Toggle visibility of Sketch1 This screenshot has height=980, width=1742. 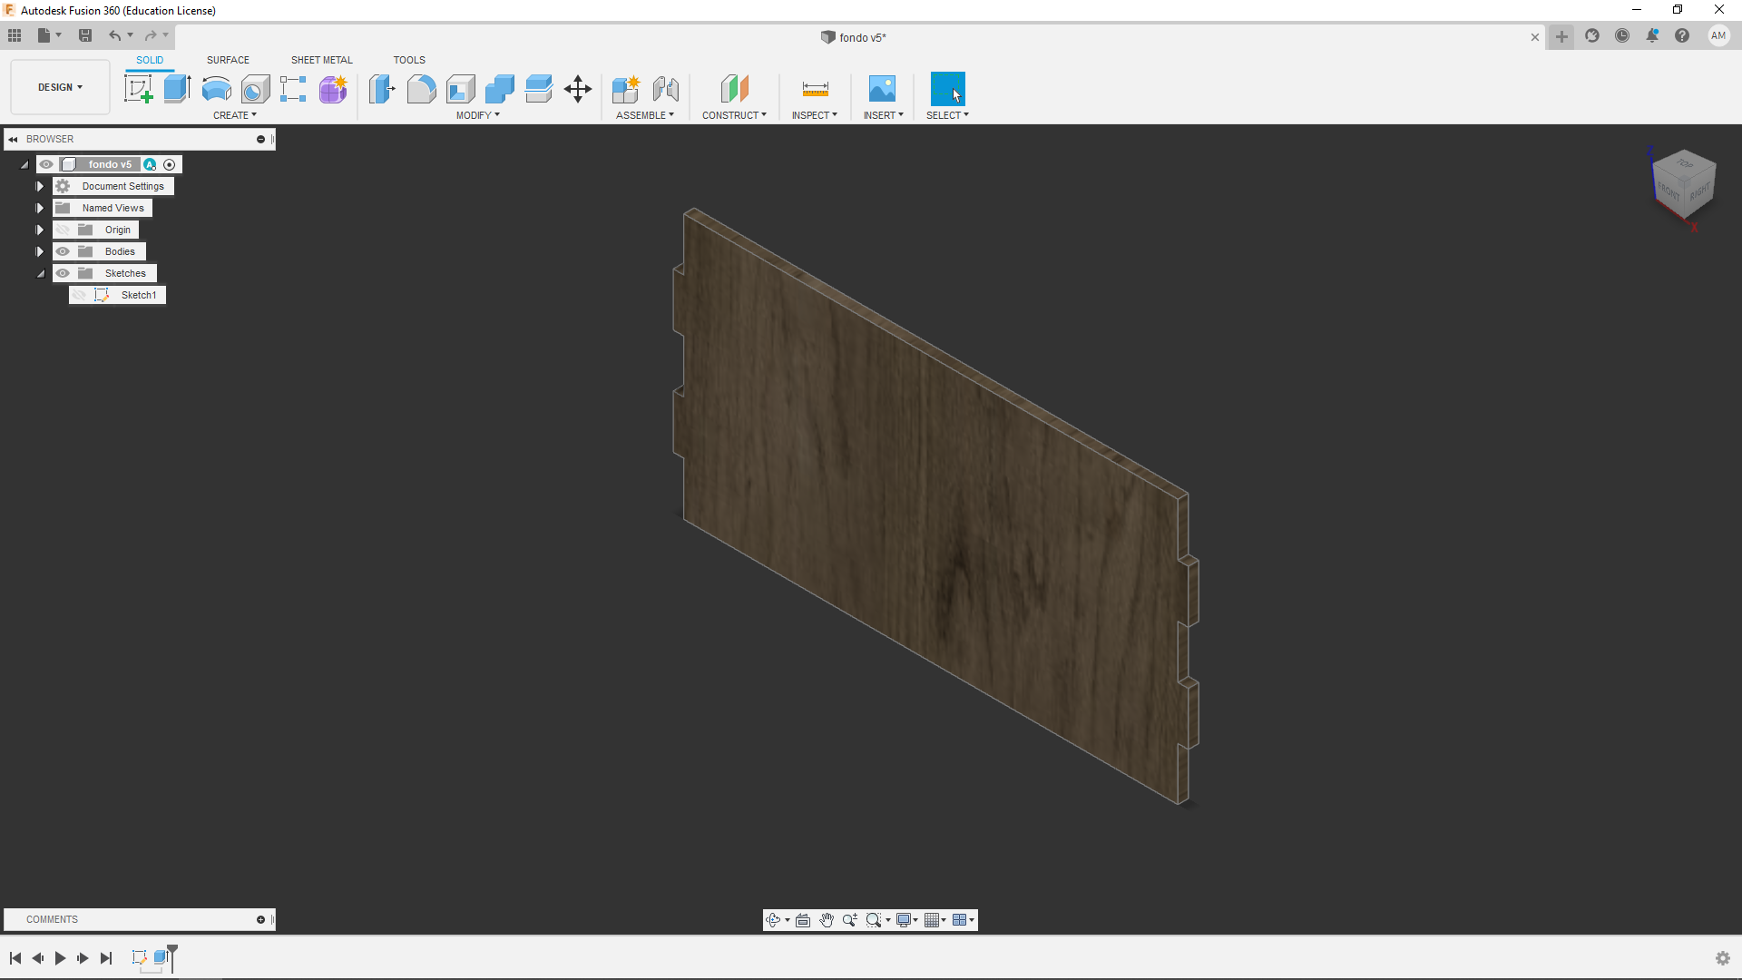(x=80, y=295)
